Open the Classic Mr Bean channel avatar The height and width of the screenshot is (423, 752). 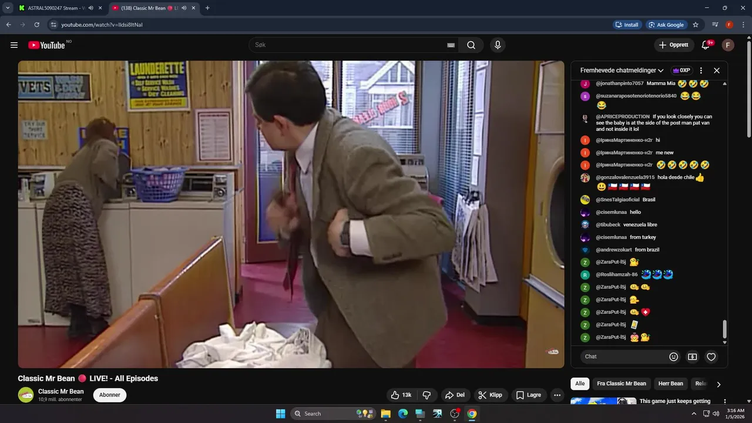tap(26, 395)
